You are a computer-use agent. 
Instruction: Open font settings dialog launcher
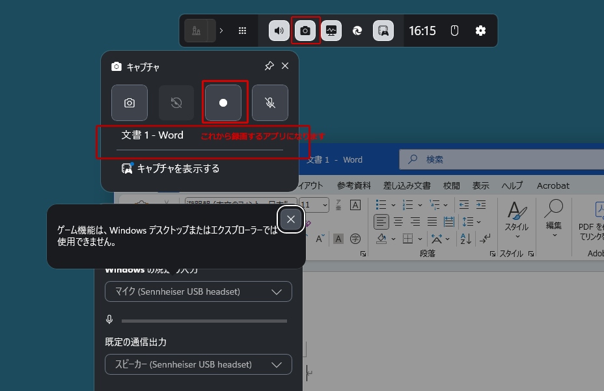(363, 254)
